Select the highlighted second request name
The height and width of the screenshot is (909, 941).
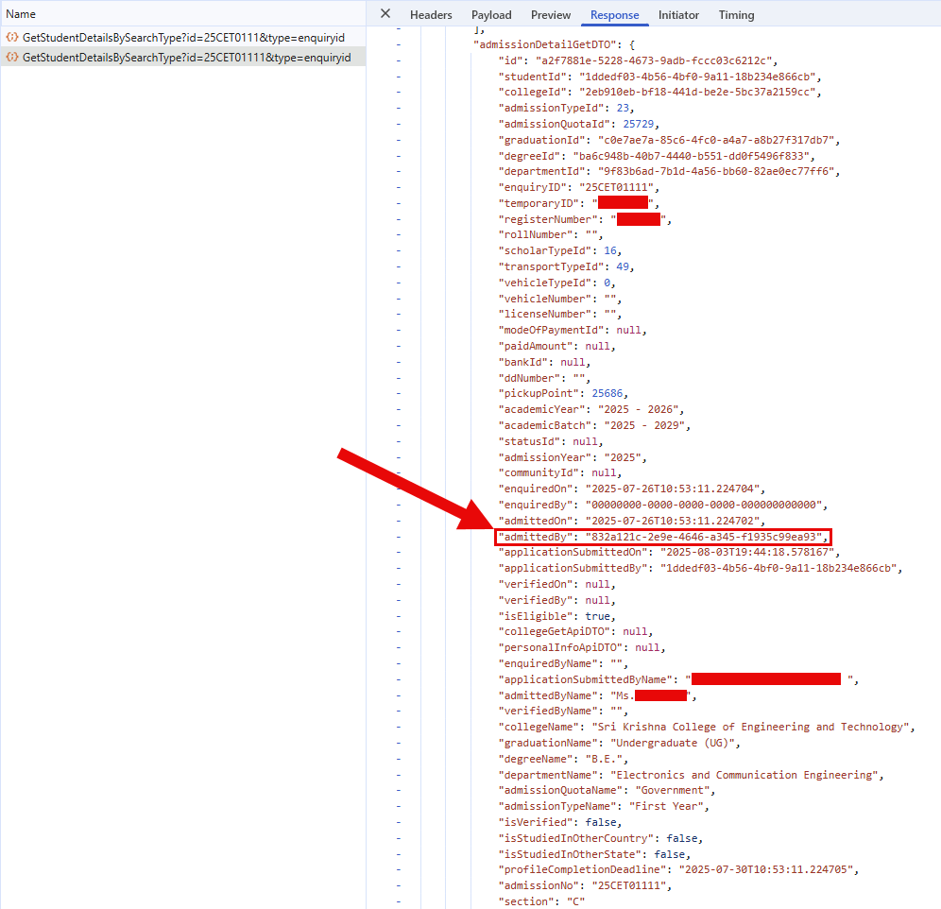pos(186,58)
